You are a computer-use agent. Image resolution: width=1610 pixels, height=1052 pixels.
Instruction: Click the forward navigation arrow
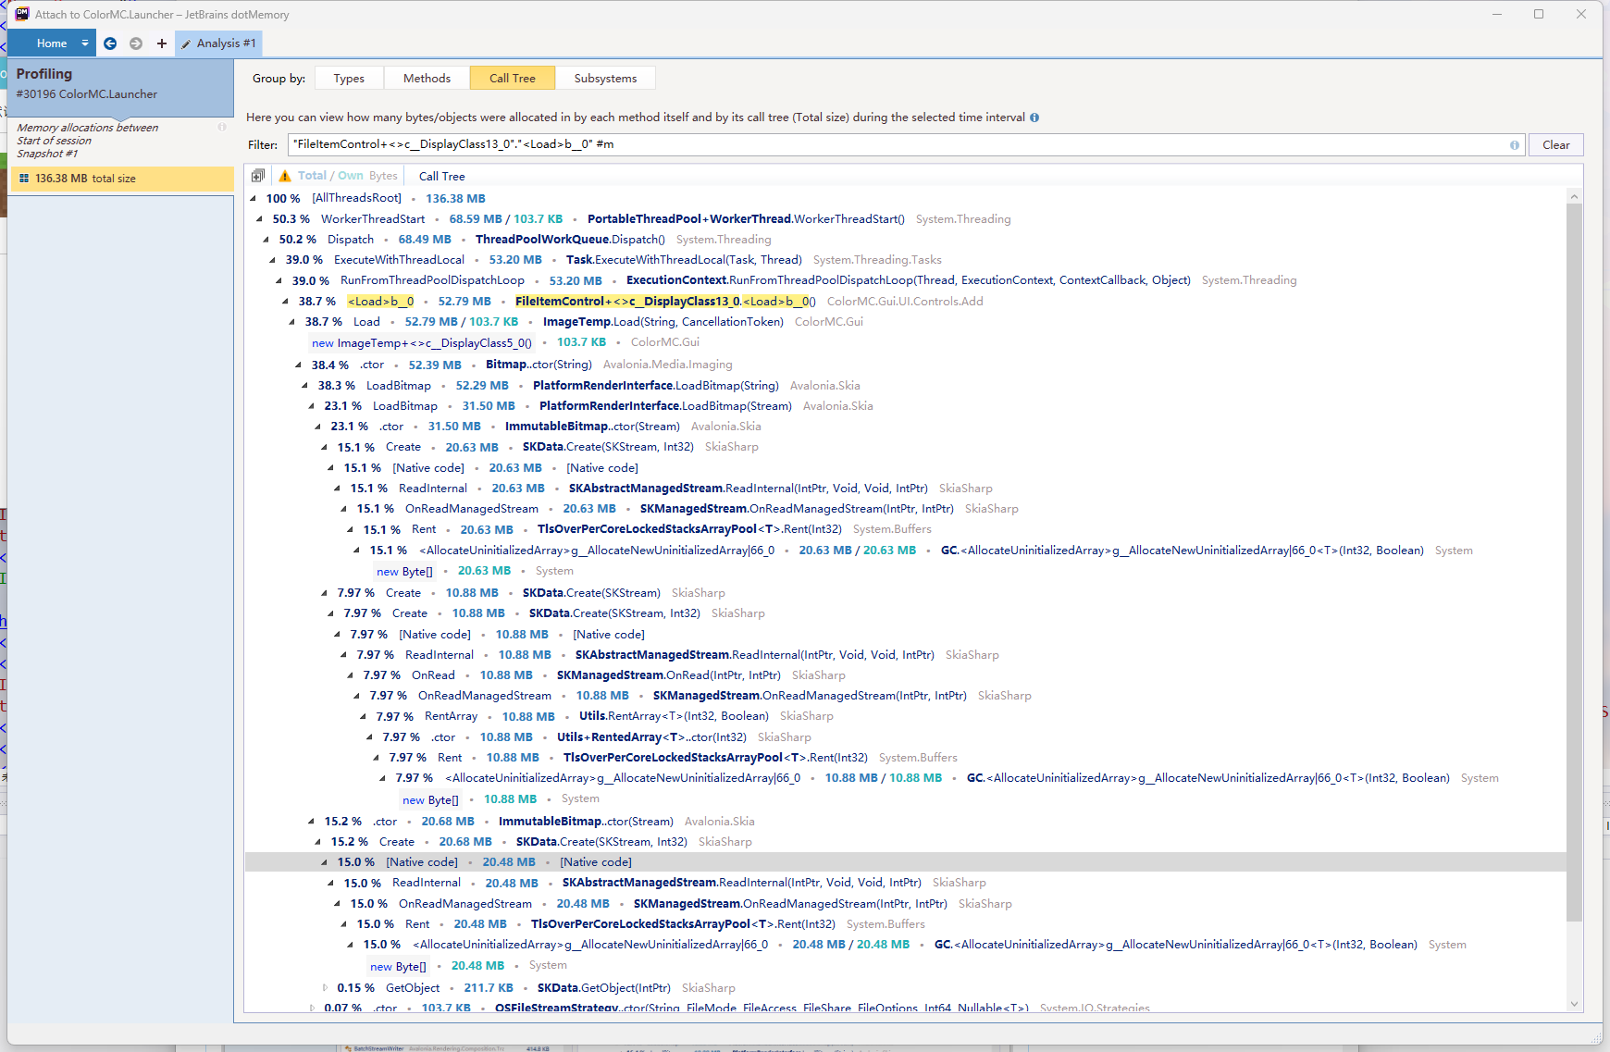[x=135, y=43]
